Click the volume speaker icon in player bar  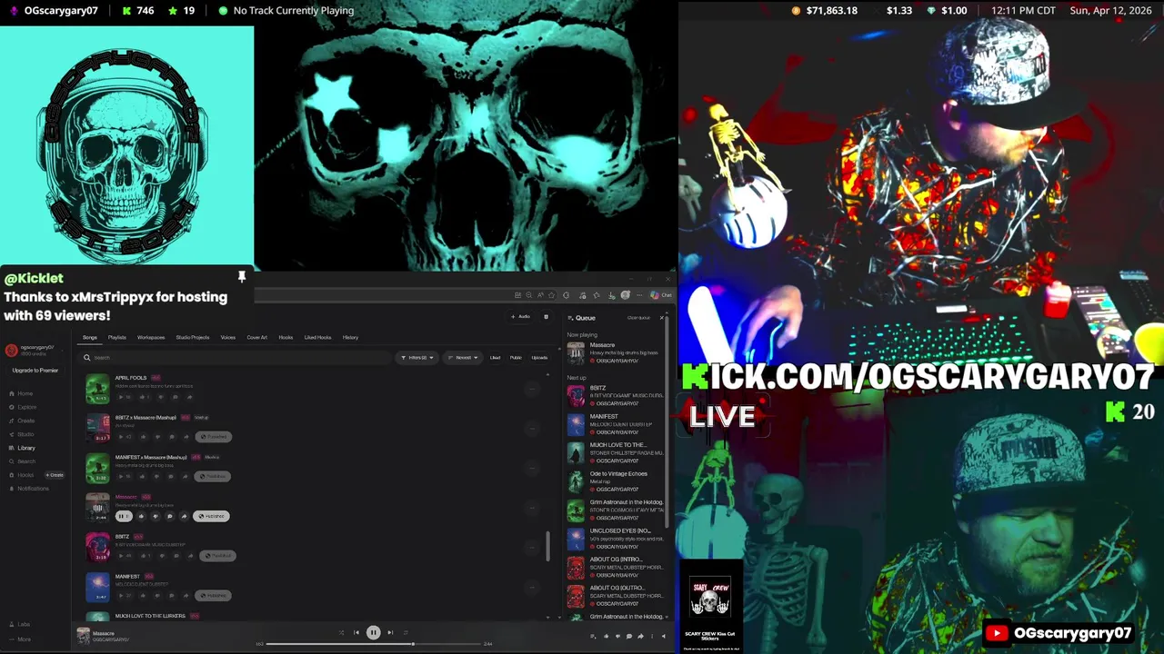click(x=663, y=636)
